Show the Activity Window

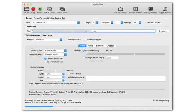[x=151, y=9]
